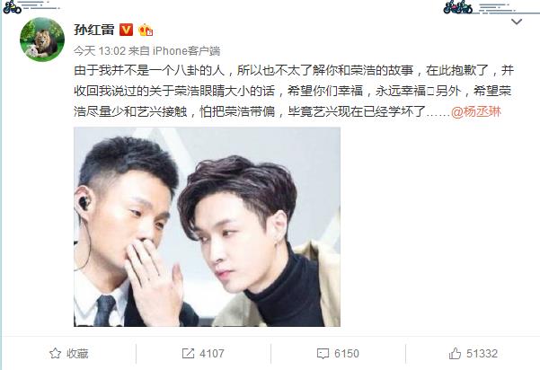This screenshot has height=370, width=540.
Task: Click the post body text paragraph
Action: click(294, 92)
